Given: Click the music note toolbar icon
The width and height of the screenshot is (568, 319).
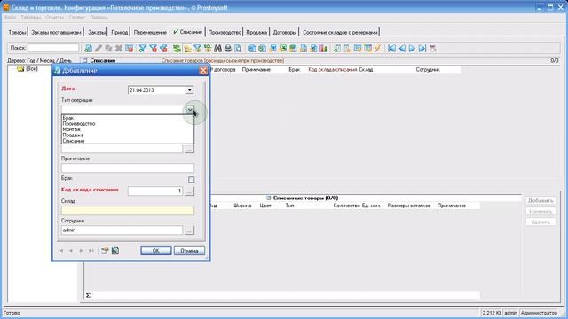Looking at the screenshot, I should point(337,48).
